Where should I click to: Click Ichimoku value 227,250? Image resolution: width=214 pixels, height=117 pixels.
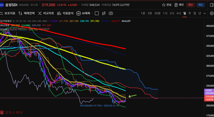[16, 26]
